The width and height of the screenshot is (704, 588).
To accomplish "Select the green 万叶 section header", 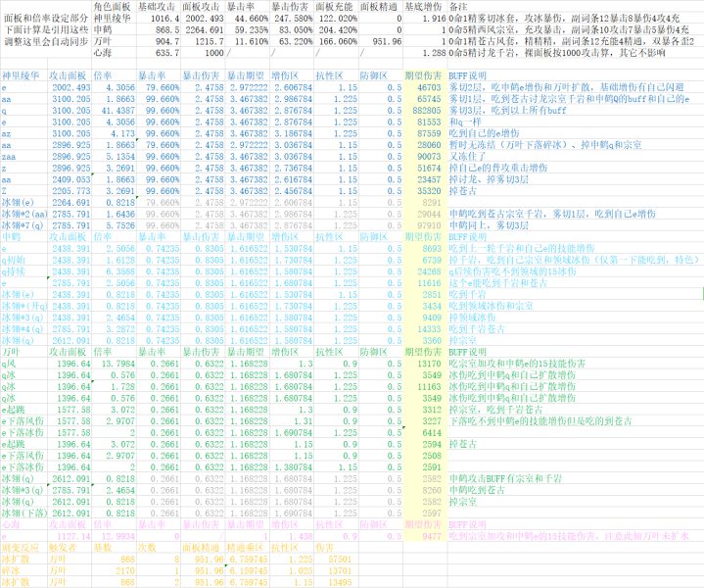I will [x=11, y=352].
